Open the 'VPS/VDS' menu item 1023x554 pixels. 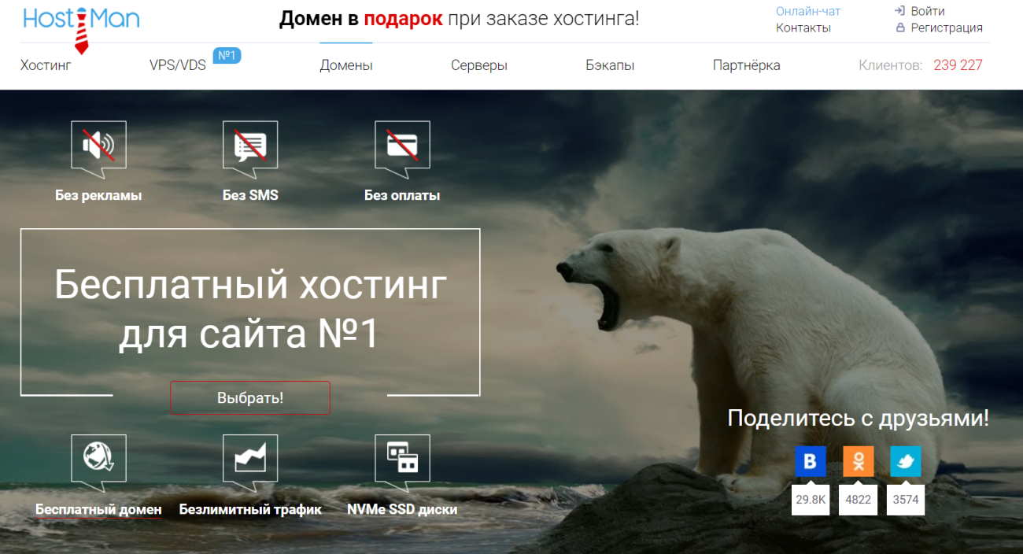click(178, 65)
